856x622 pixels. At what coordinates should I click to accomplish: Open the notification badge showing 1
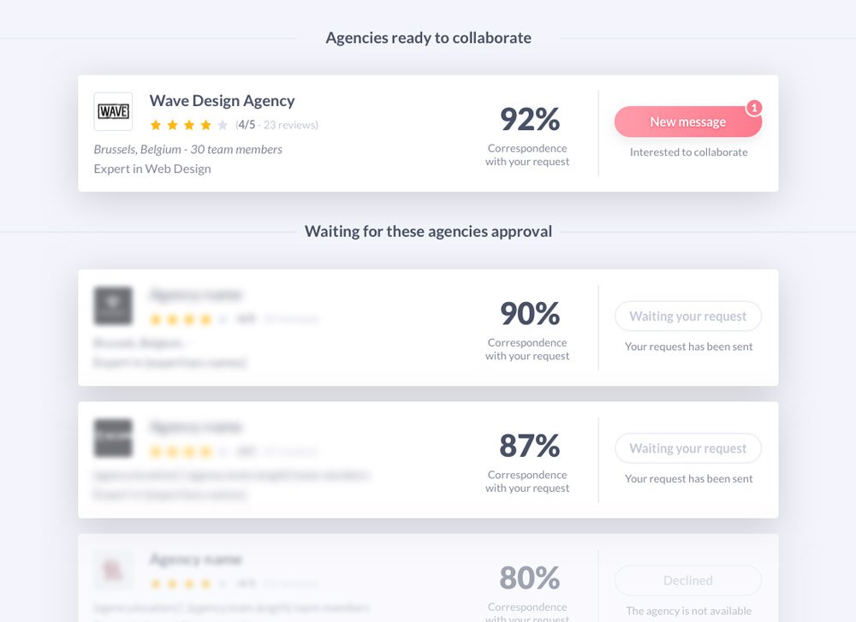click(x=754, y=108)
